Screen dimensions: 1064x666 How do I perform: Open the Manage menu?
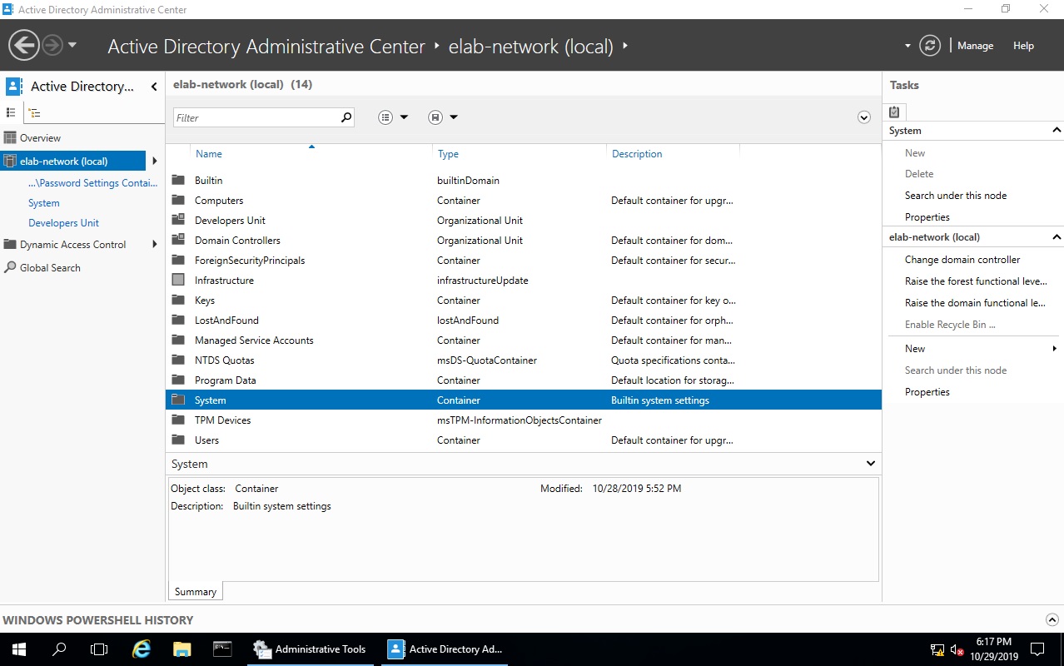click(975, 46)
